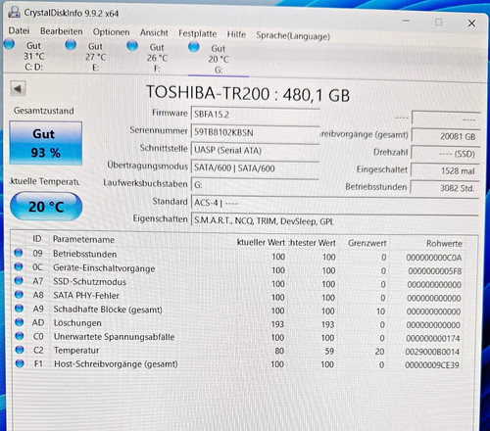
Task: Click status dot of 09 Betriebsstunden row
Action: pos(19,253)
